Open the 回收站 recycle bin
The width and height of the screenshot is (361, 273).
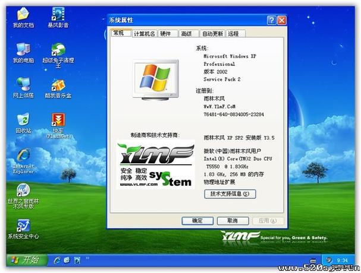click(x=23, y=119)
